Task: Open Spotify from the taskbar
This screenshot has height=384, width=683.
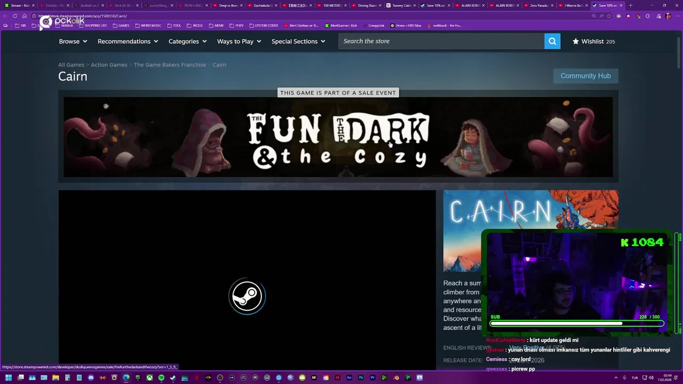Action: [161, 378]
